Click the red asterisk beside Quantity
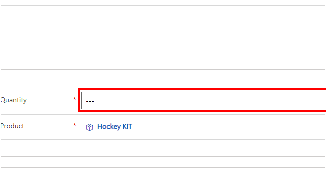 [75, 99]
